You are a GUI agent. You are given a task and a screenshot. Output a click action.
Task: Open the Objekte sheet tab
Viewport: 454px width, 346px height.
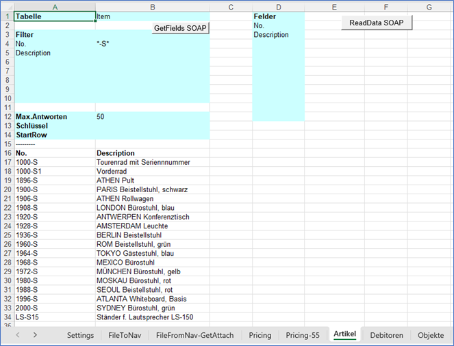click(431, 335)
